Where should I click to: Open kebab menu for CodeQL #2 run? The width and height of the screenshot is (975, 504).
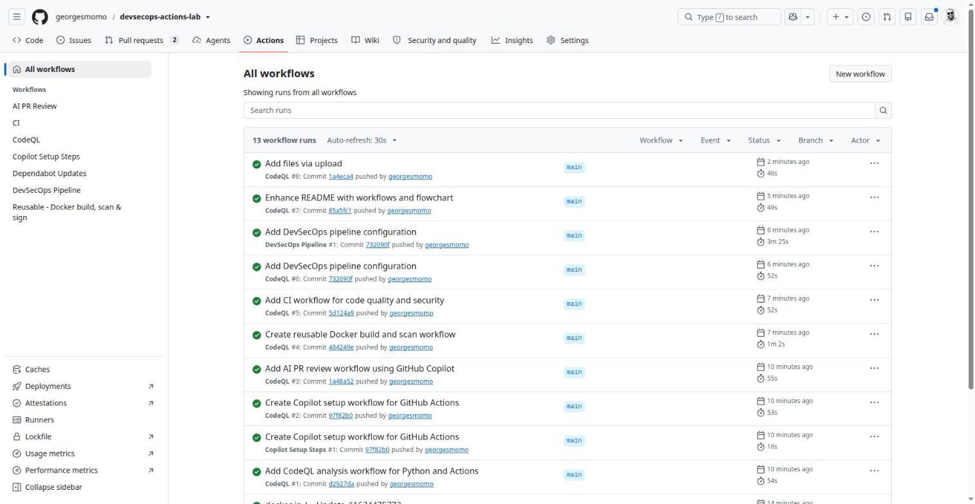(875, 402)
